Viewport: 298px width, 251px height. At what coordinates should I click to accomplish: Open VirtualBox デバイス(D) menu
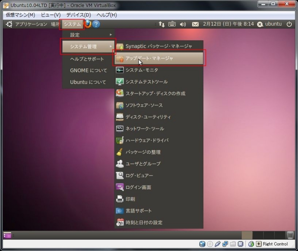79,15
